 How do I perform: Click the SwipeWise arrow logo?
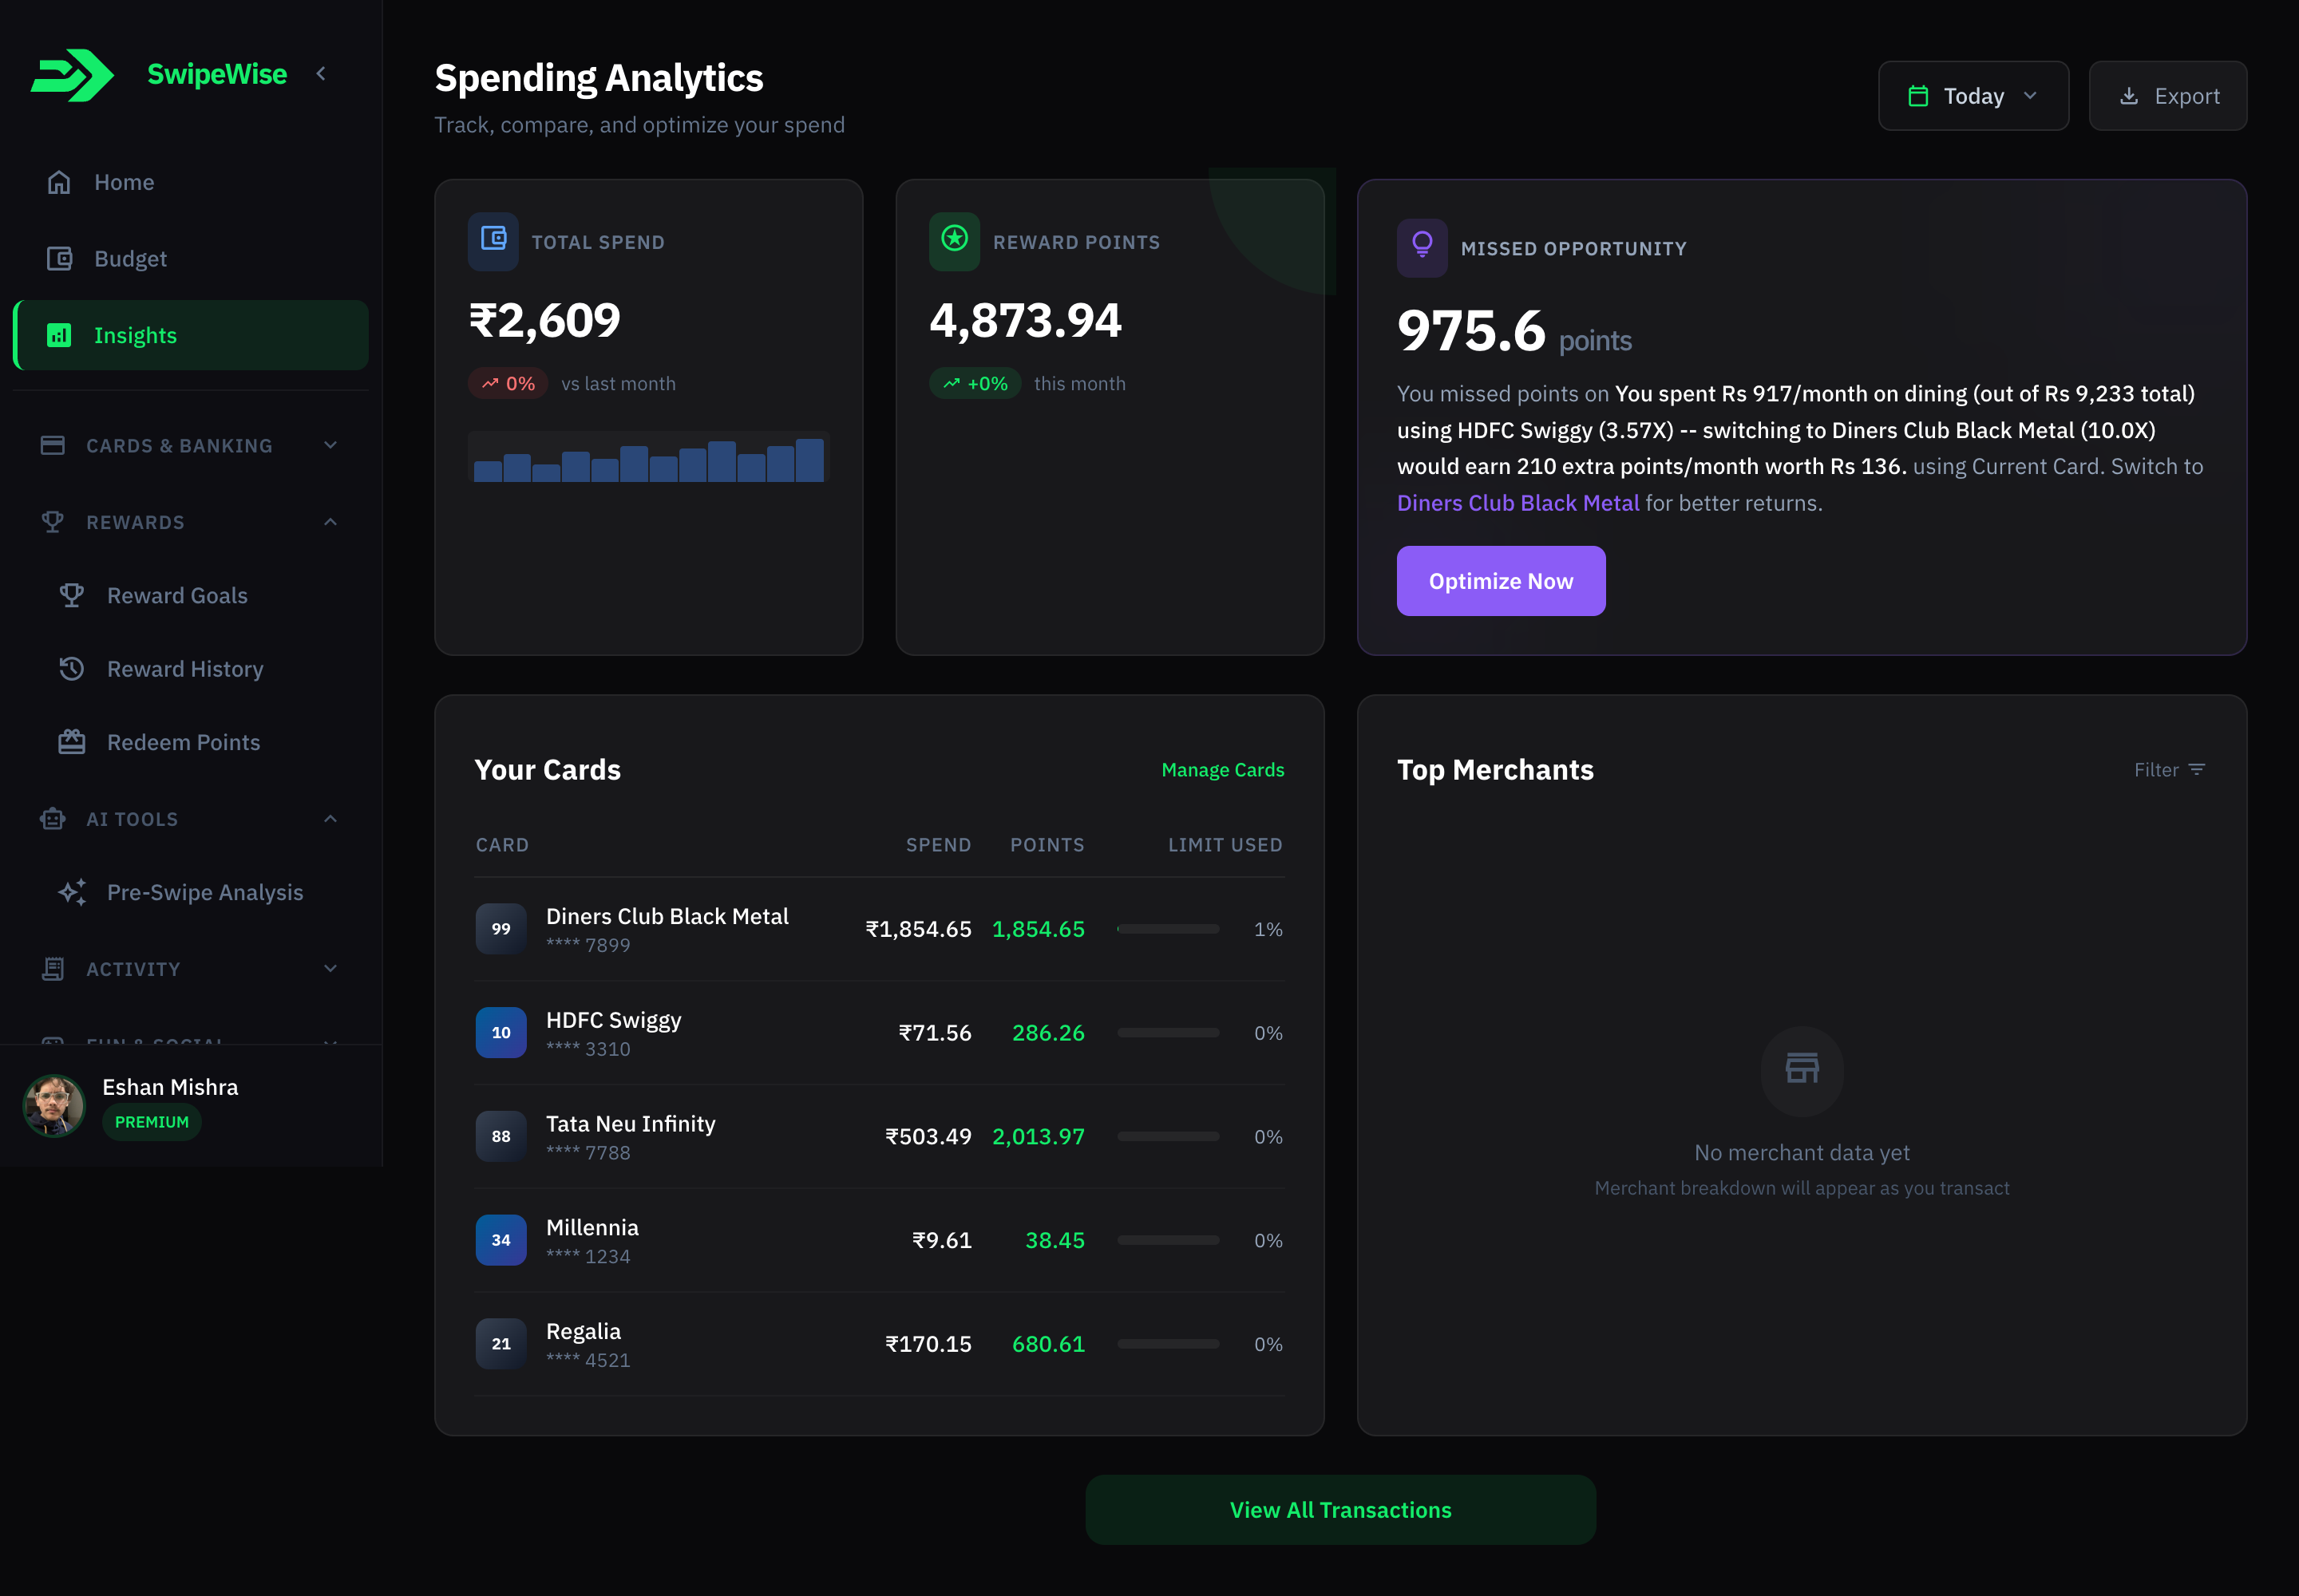click(x=72, y=75)
